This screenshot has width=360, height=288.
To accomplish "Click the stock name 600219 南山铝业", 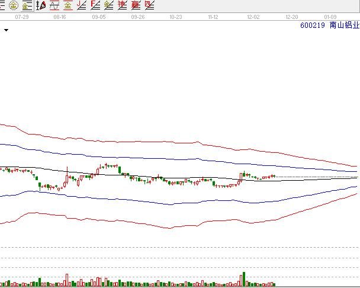I will tap(330, 25).
